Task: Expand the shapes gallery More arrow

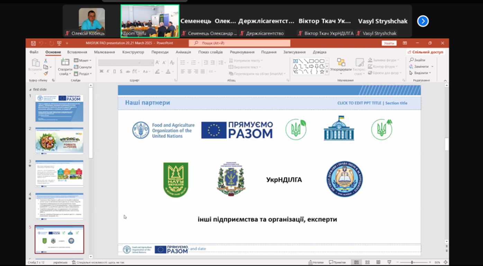Action: (x=327, y=72)
